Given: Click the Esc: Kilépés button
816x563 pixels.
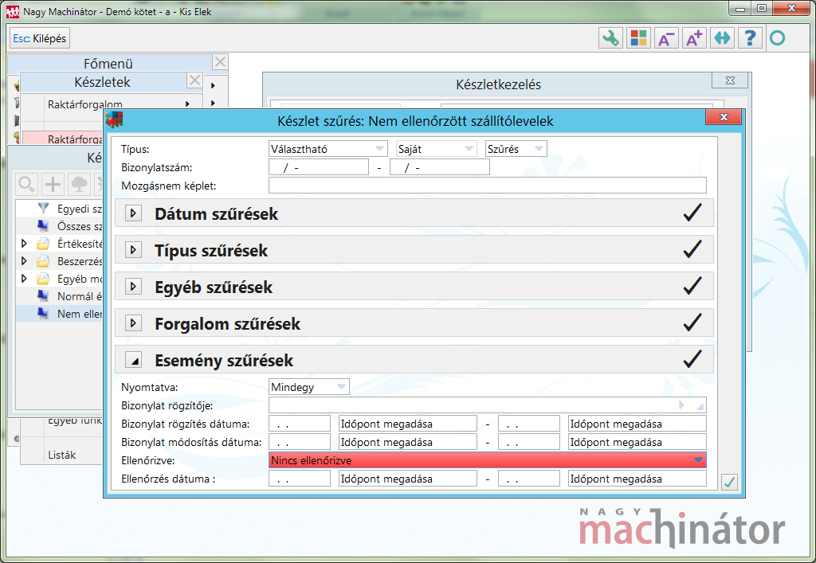Looking at the screenshot, I should tap(40, 38).
